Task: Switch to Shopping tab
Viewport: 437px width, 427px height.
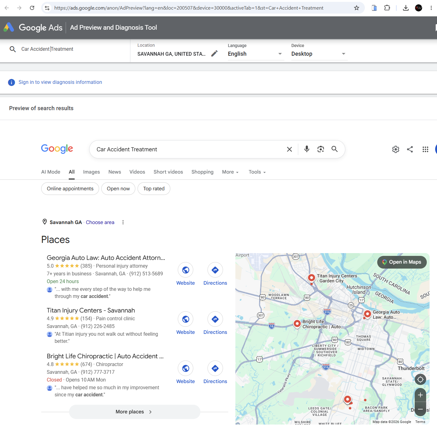Action: point(202,172)
